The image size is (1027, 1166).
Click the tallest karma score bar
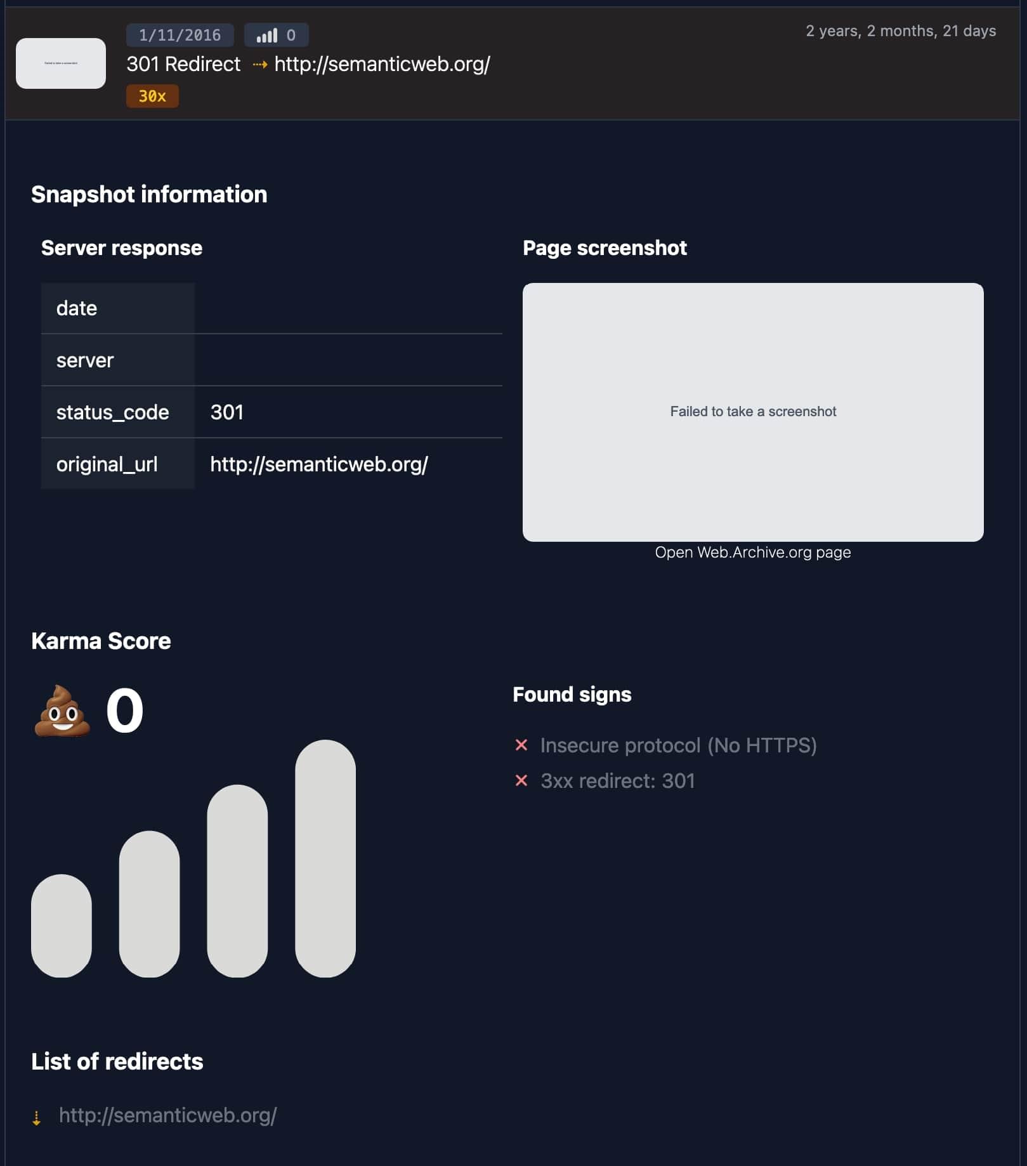tap(325, 858)
